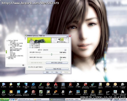Image resolution: width=127 pixels, height=101 pixels.
Task: Click the OK (확인) button
Action: point(47,72)
